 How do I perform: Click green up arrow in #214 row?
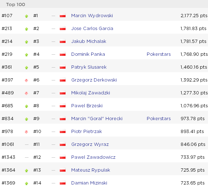(26, 42)
